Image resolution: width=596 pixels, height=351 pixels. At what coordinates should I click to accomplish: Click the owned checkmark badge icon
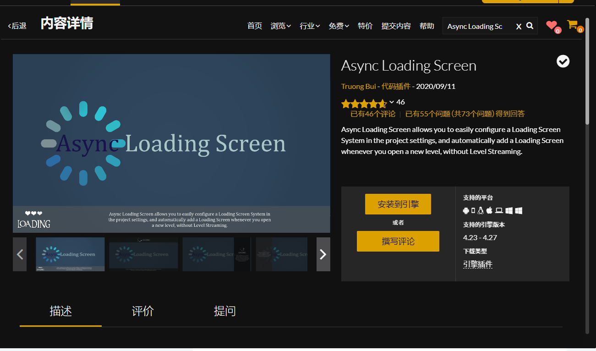(563, 61)
